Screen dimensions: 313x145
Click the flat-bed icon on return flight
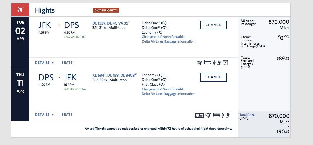pos(216,115)
